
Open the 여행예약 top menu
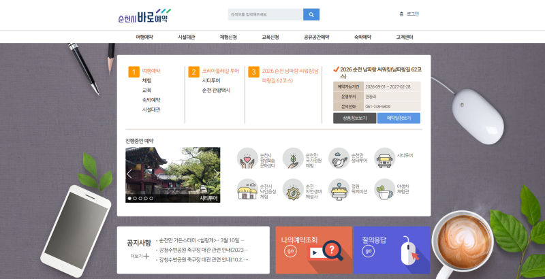pos(144,37)
